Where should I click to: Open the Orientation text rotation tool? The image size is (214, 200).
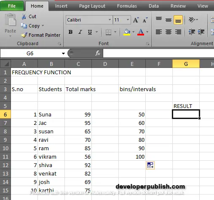(x=192, y=20)
